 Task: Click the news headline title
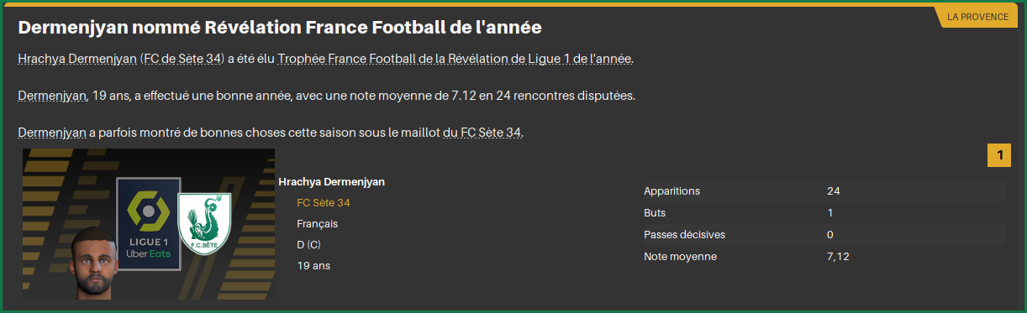click(x=280, y=28)
